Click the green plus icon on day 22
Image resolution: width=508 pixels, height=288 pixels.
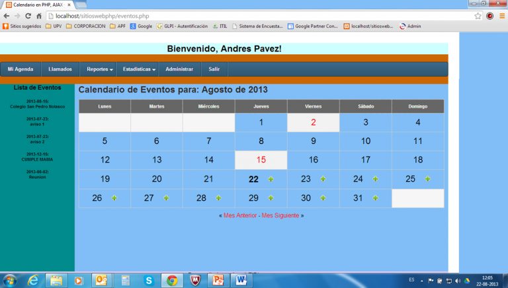[271, 179]
